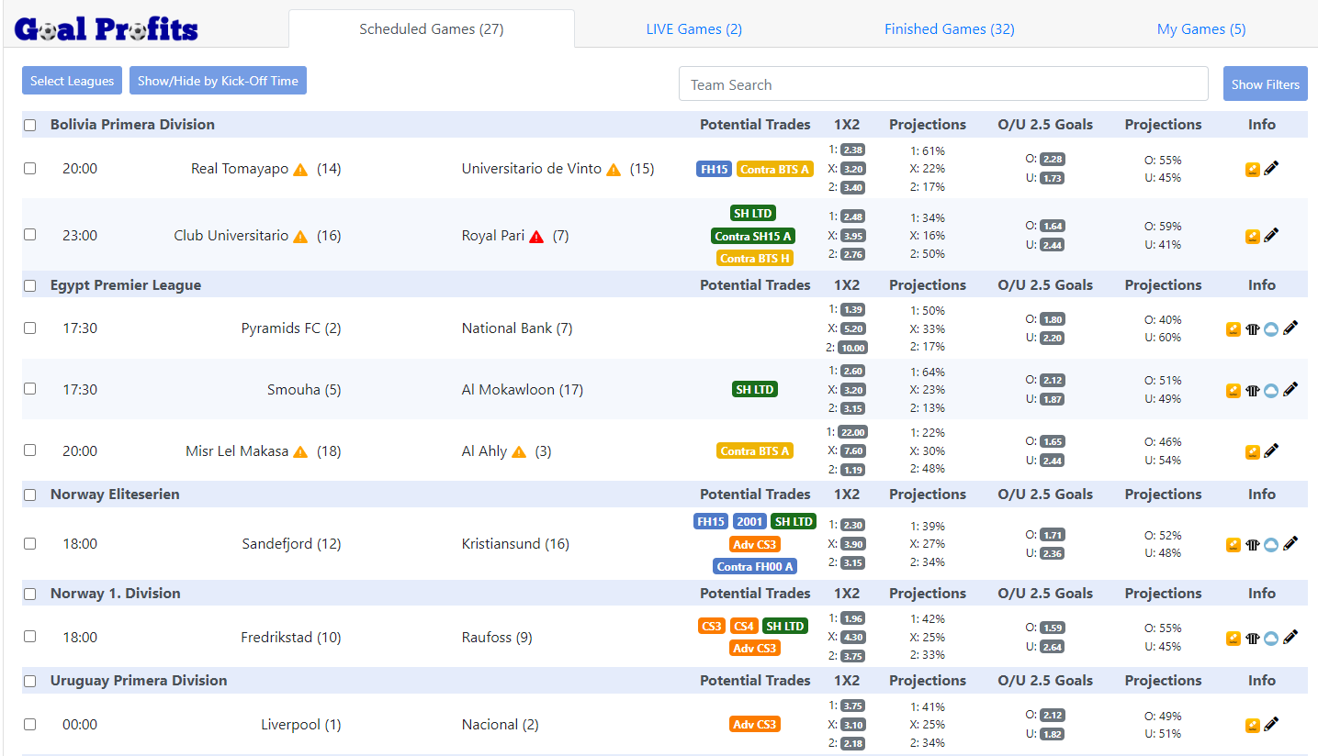Click Show/Hide by Kick-Off Time button
The height and width of the screenshot is (756, 1318).
218,81
